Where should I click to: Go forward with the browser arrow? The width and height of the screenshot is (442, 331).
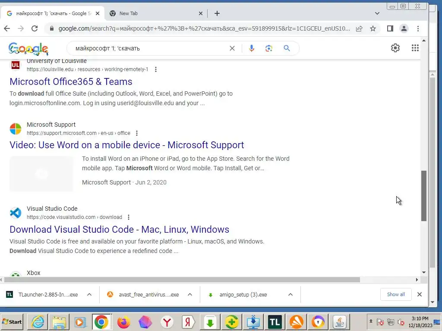21,28
